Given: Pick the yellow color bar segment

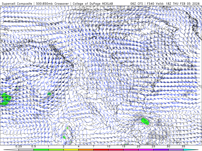Looking at the screenshot, I should coord(71,150).
